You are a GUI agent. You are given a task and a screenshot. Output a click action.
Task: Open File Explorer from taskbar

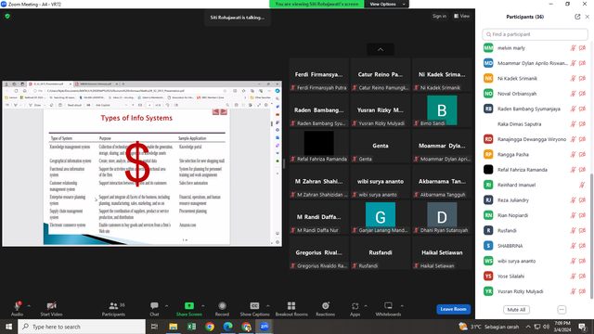174,327
